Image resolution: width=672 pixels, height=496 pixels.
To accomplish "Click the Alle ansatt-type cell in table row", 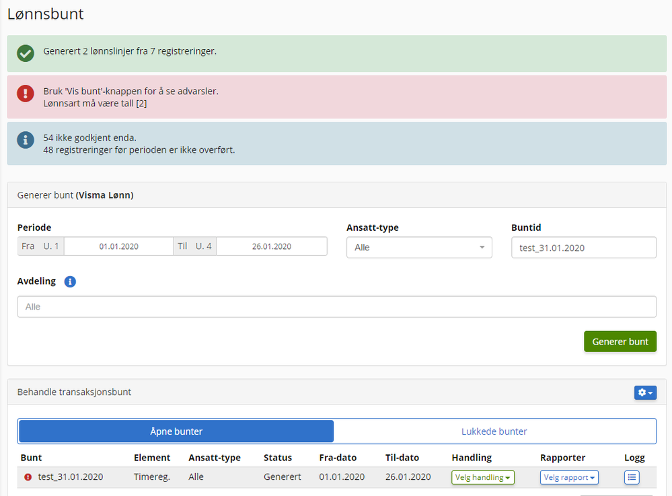I will pos(196,476).
